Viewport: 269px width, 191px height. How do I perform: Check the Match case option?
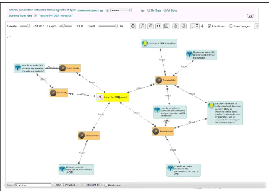tap(106, 185)
